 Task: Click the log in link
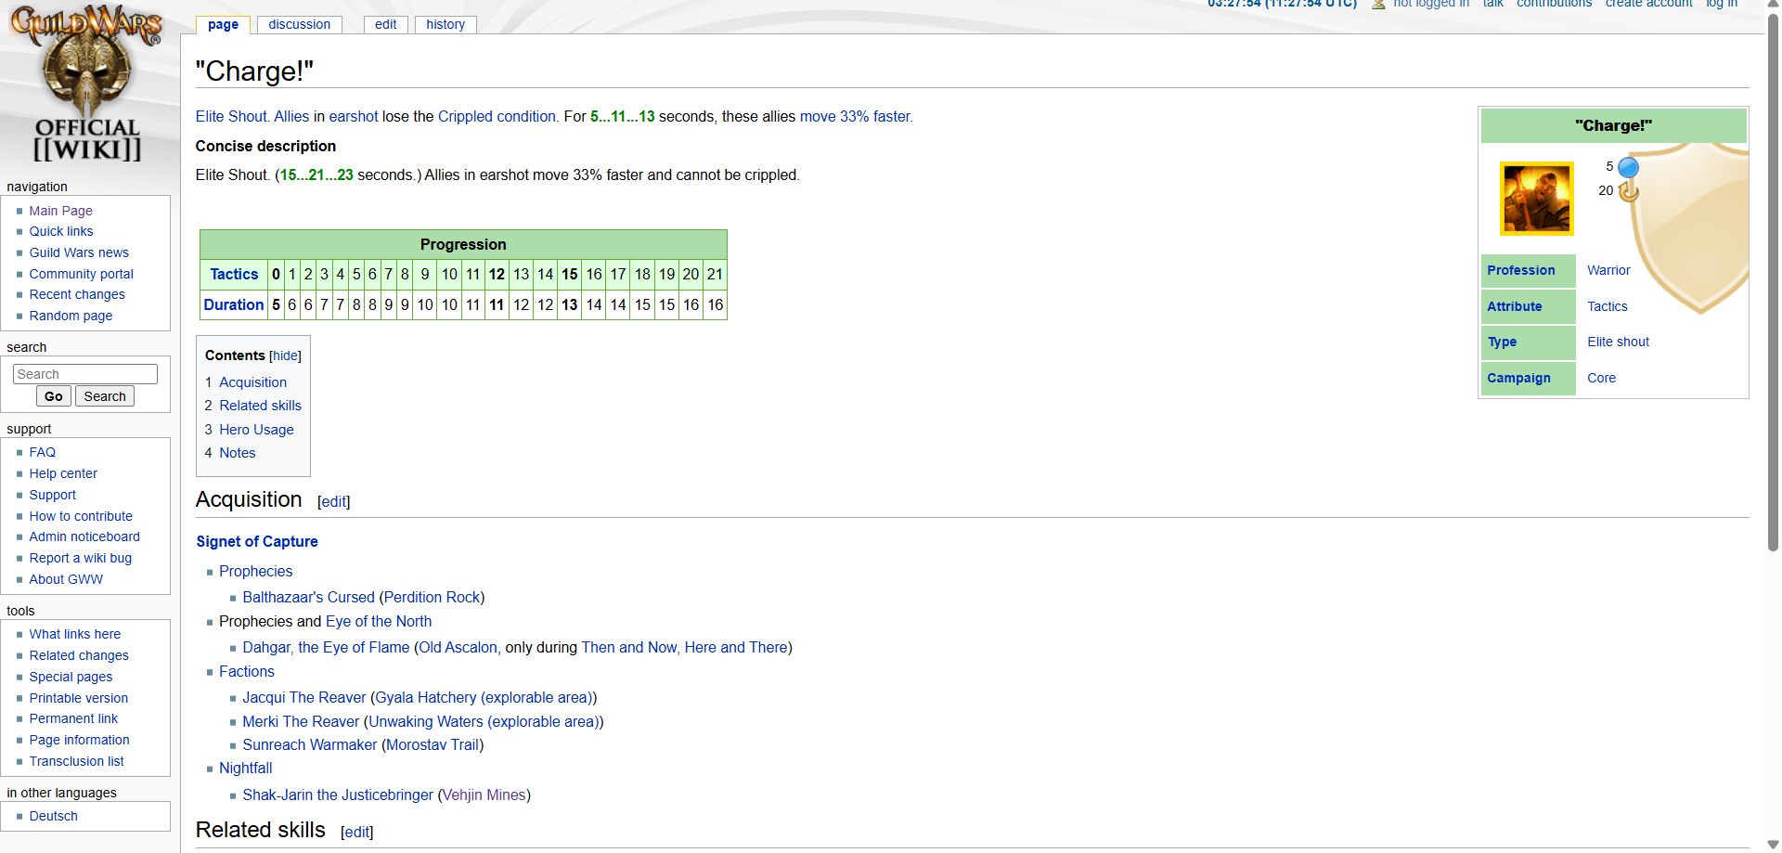(x=1722, y=4)
